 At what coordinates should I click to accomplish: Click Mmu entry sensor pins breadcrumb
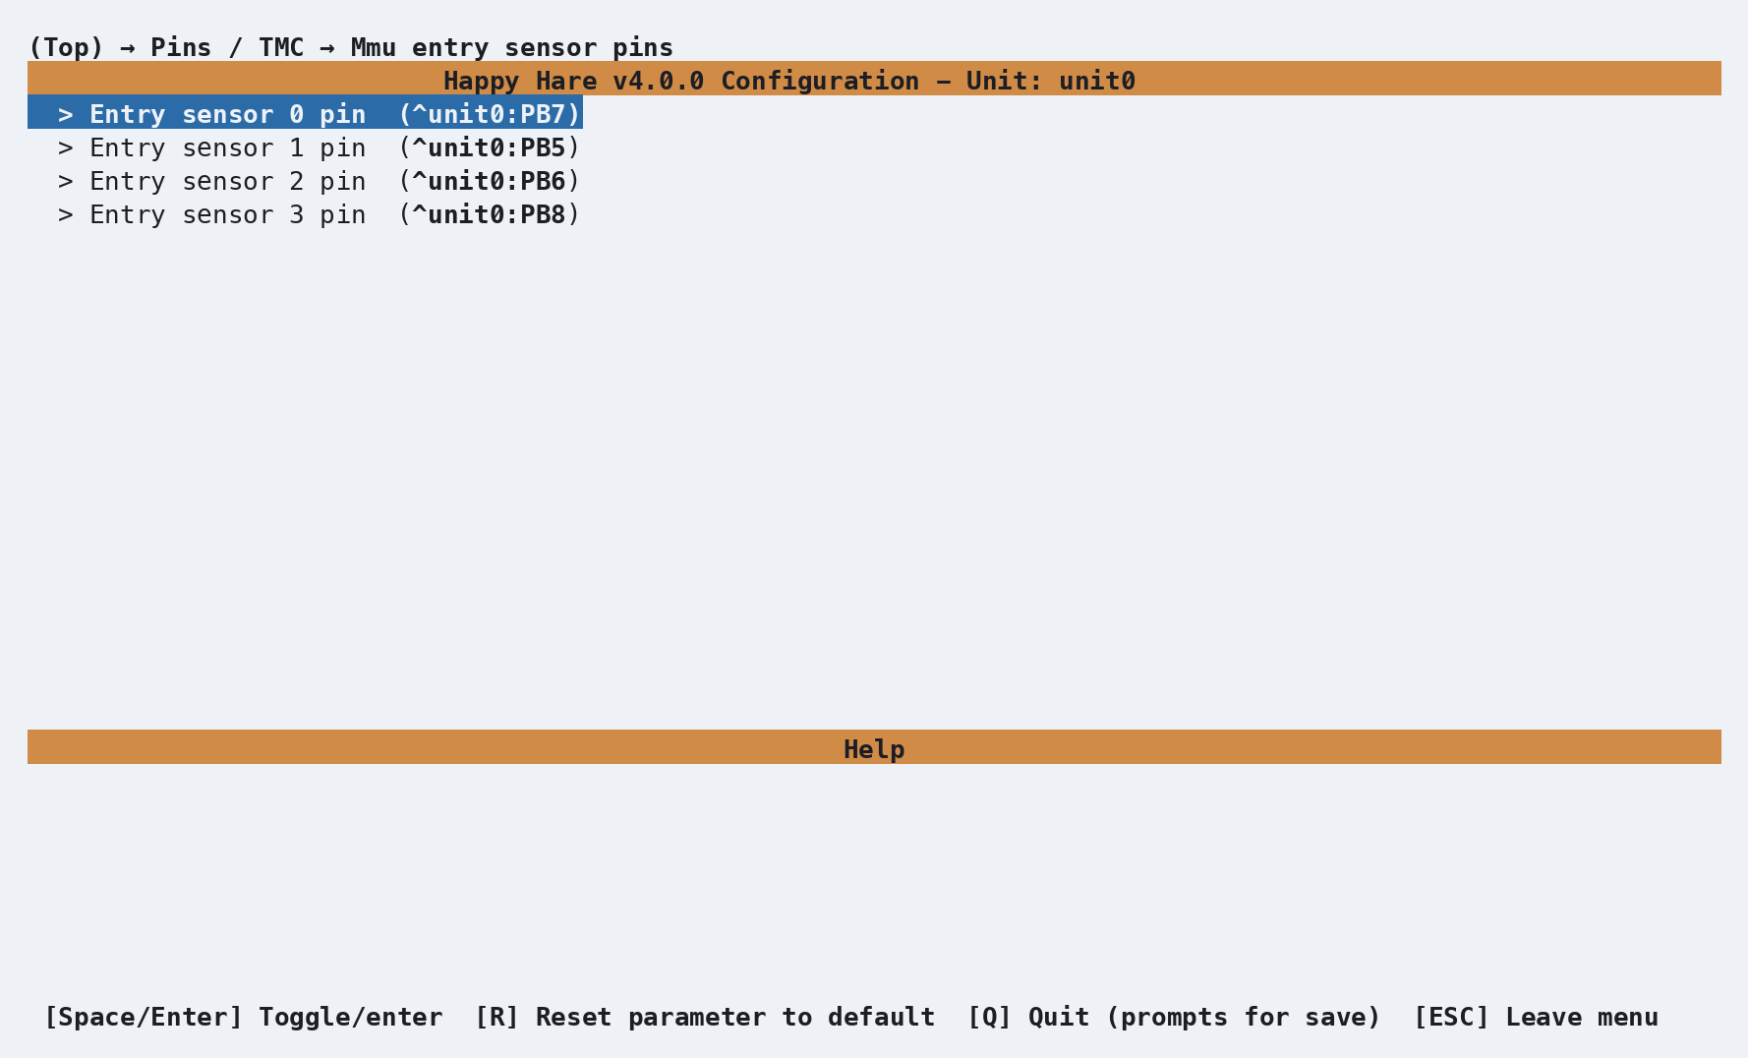[x=512, y=47]
